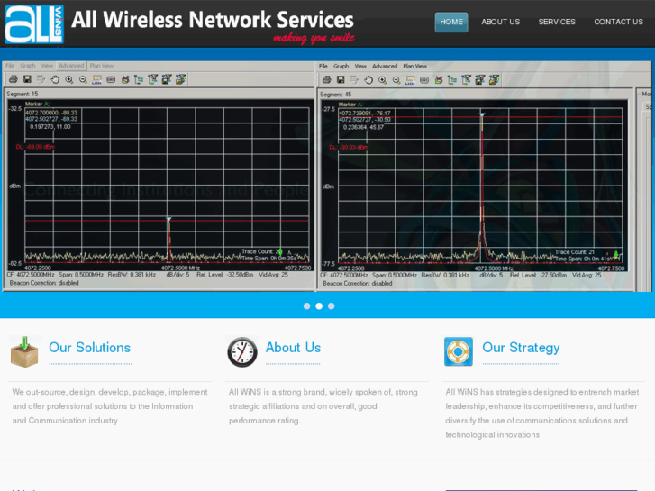Click tree structure icon in Segment 45 window

click(x=452, y=80)
